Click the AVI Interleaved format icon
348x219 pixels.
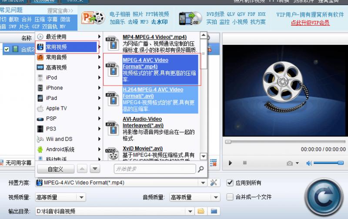click(113, 128)
